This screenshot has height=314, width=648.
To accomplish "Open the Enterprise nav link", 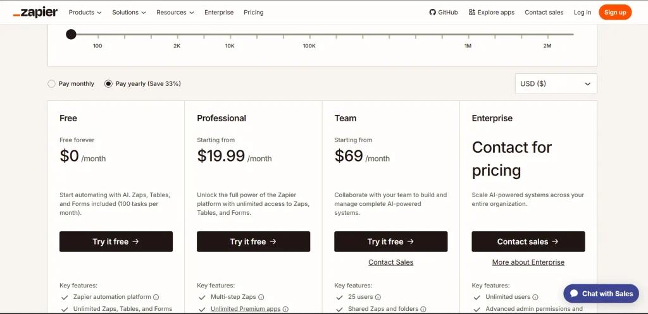I will click(219, 13).
